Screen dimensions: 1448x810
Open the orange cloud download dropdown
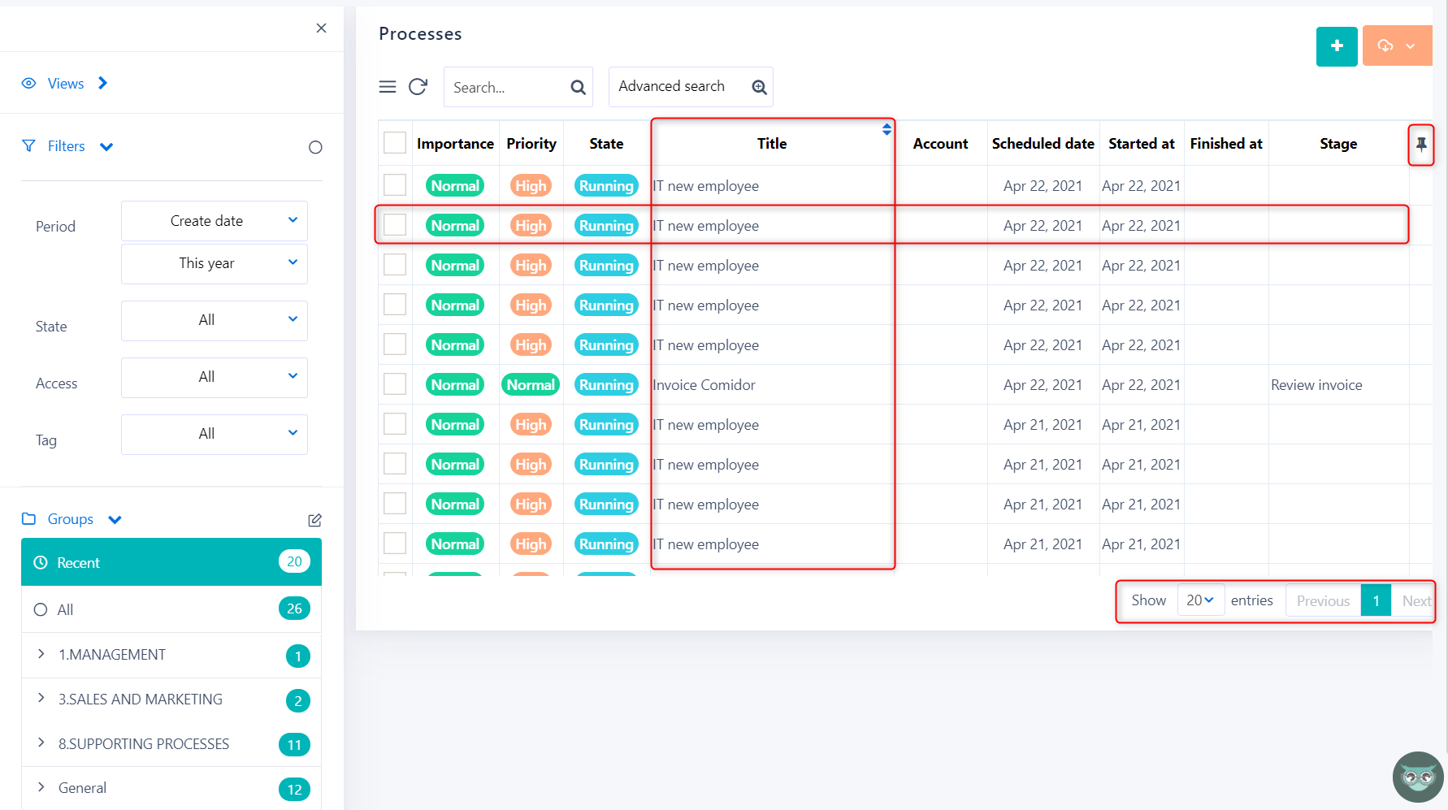tap(1398, 46)
